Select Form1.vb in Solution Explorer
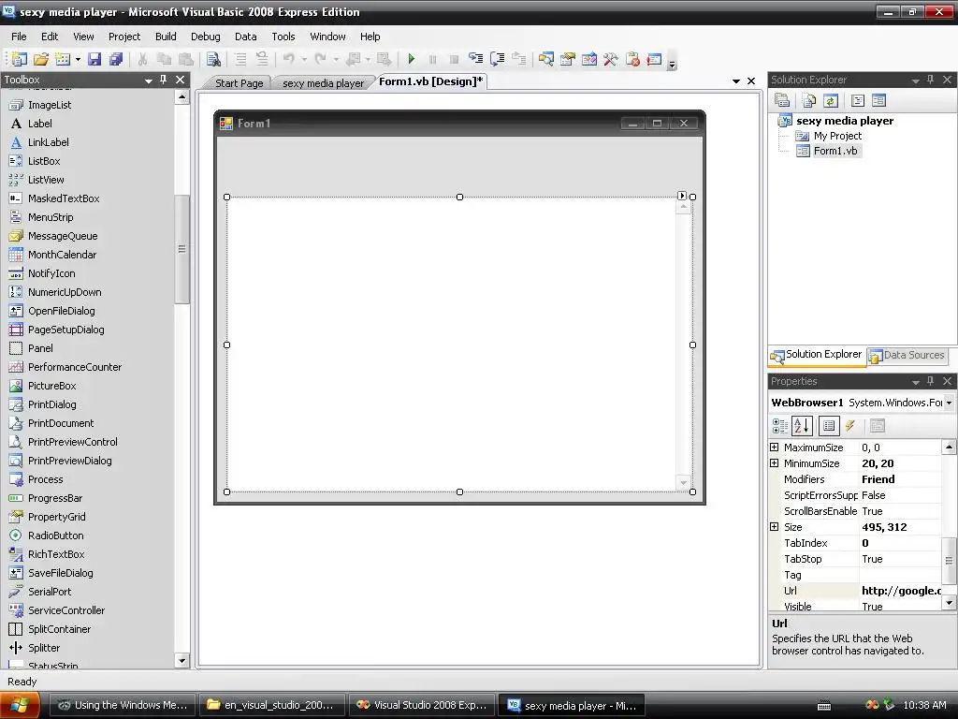Viewport: 958px width, 719px height. 835,151
